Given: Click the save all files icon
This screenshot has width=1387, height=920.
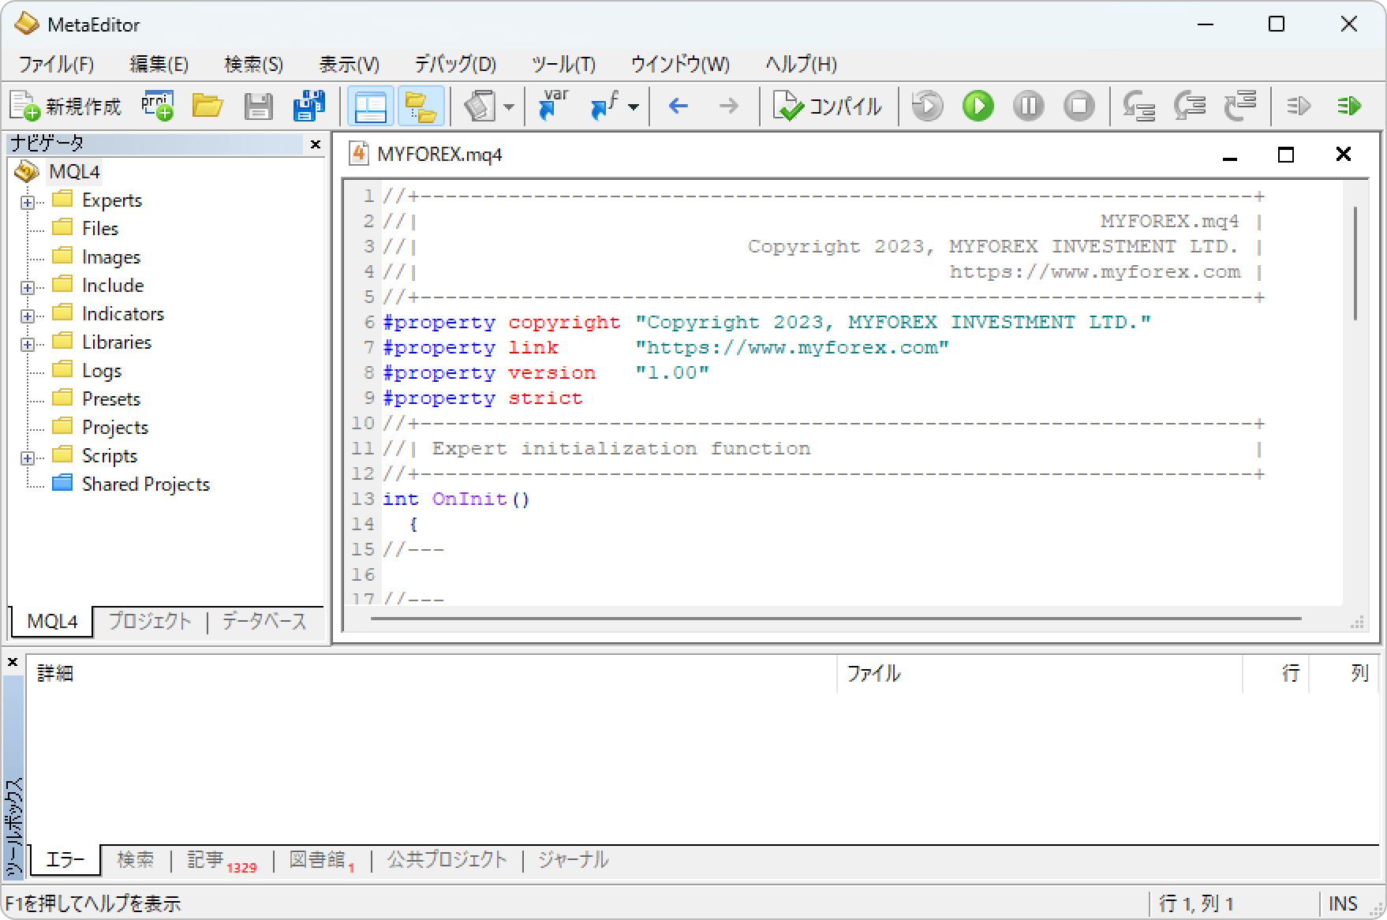Looking at the screenshot, I should pos(308,106).
